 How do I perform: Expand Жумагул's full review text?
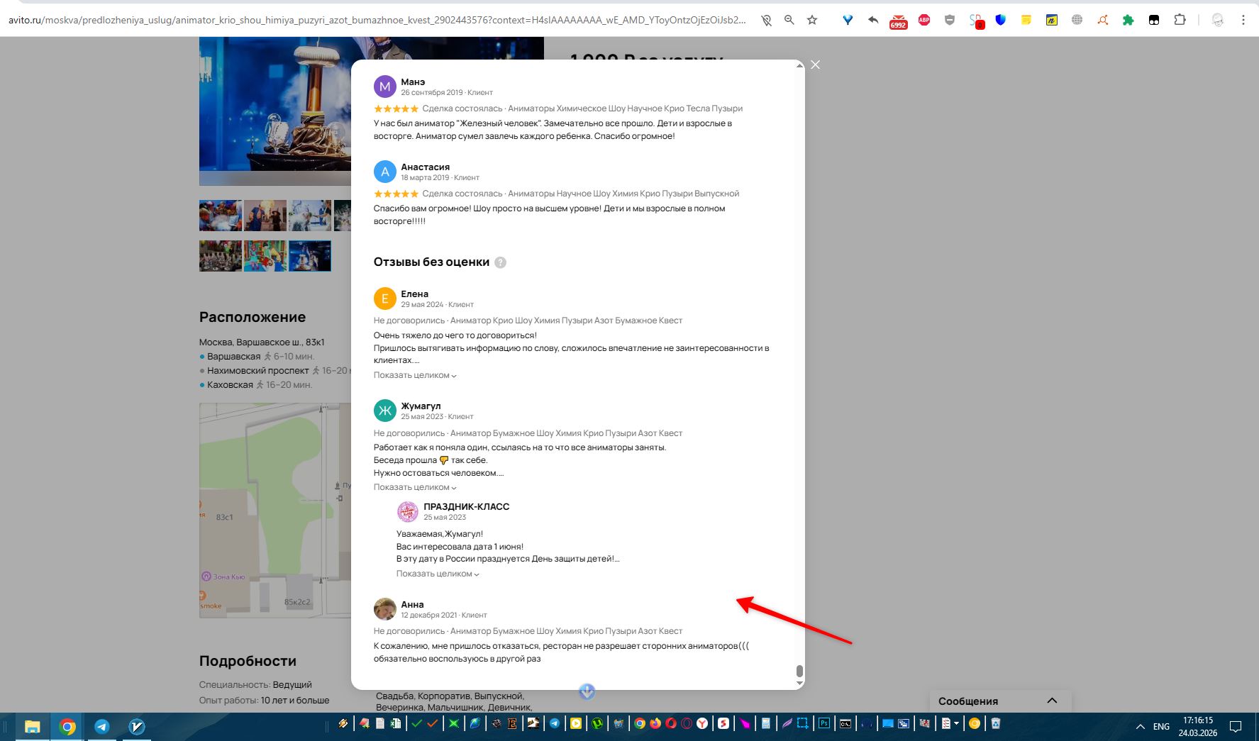[x=415, y=487]
